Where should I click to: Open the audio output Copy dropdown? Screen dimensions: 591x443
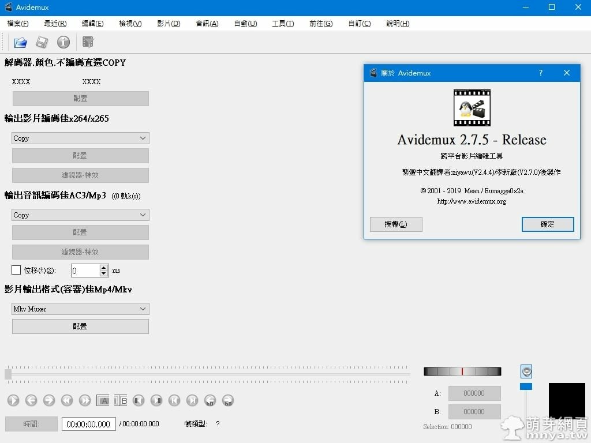click(x=80, y=215)
